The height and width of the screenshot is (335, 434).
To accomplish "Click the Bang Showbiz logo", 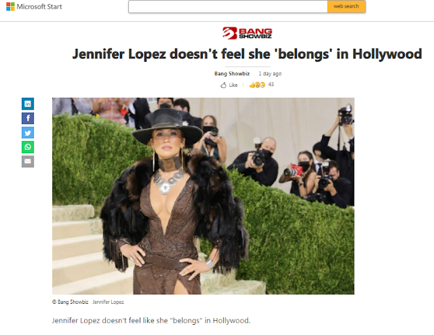I will 247,33.
